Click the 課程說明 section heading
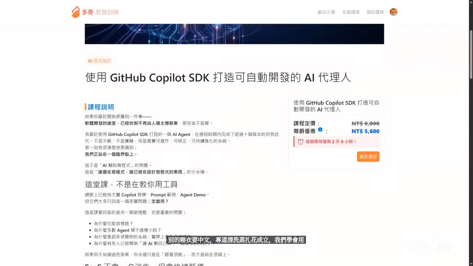Viewport: 473px width, 266px height. [101, 107]
